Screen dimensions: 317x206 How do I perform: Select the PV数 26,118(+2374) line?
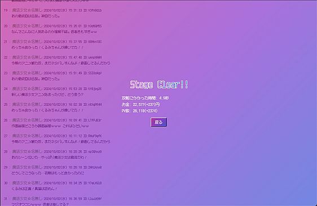(139, 111)
